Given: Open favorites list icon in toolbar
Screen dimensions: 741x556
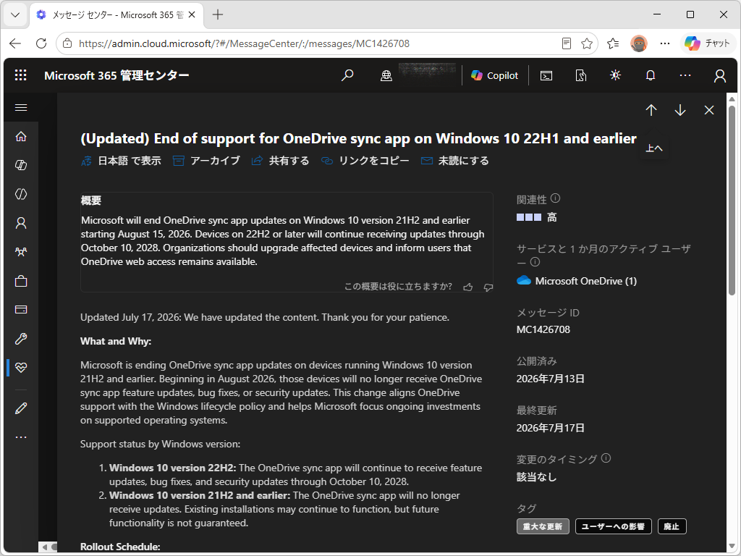Looking at the screenshot, I should click(x=613, y=43).
